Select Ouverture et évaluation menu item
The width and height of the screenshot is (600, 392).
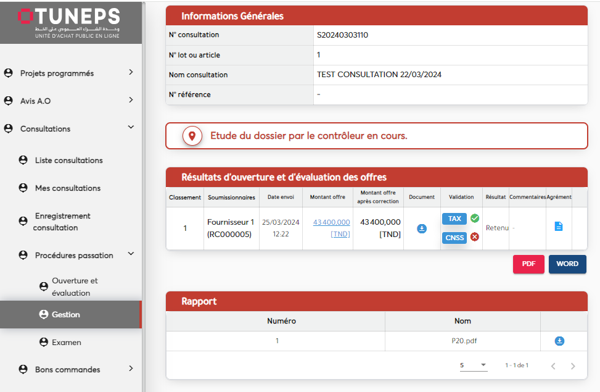point(75,286)
